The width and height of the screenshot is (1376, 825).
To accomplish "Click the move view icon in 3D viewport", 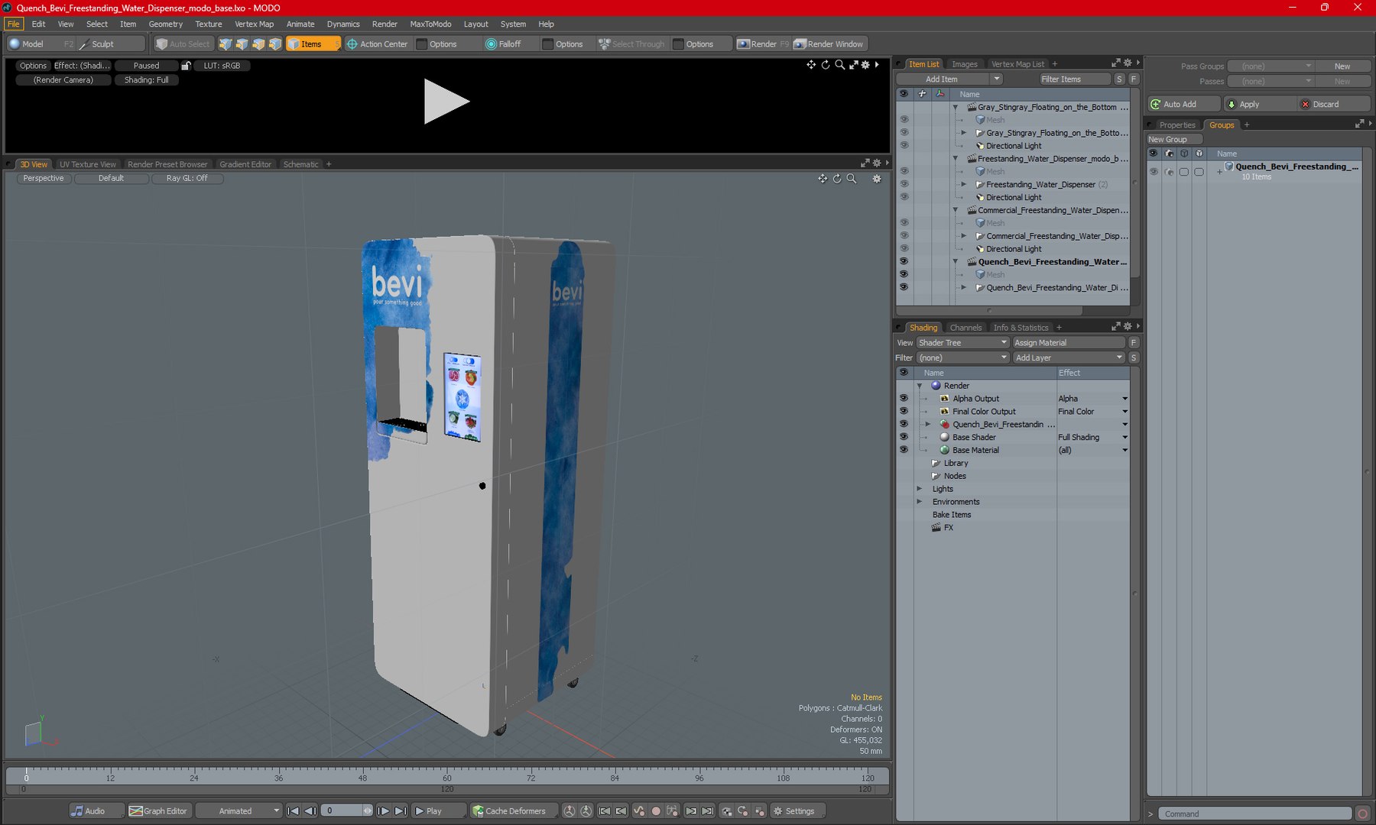I will pos(823,179).
